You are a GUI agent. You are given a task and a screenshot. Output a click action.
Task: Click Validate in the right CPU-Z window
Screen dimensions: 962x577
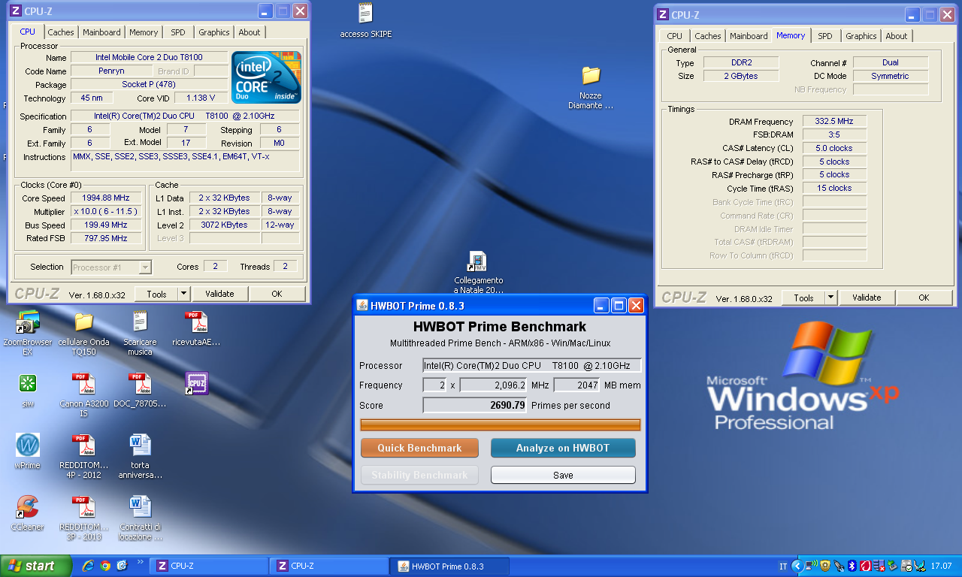click(867, 298)
